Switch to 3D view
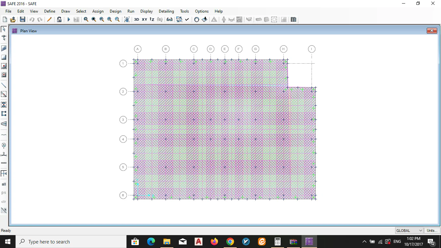Screen dimensions: 441x248 point(137,19)
